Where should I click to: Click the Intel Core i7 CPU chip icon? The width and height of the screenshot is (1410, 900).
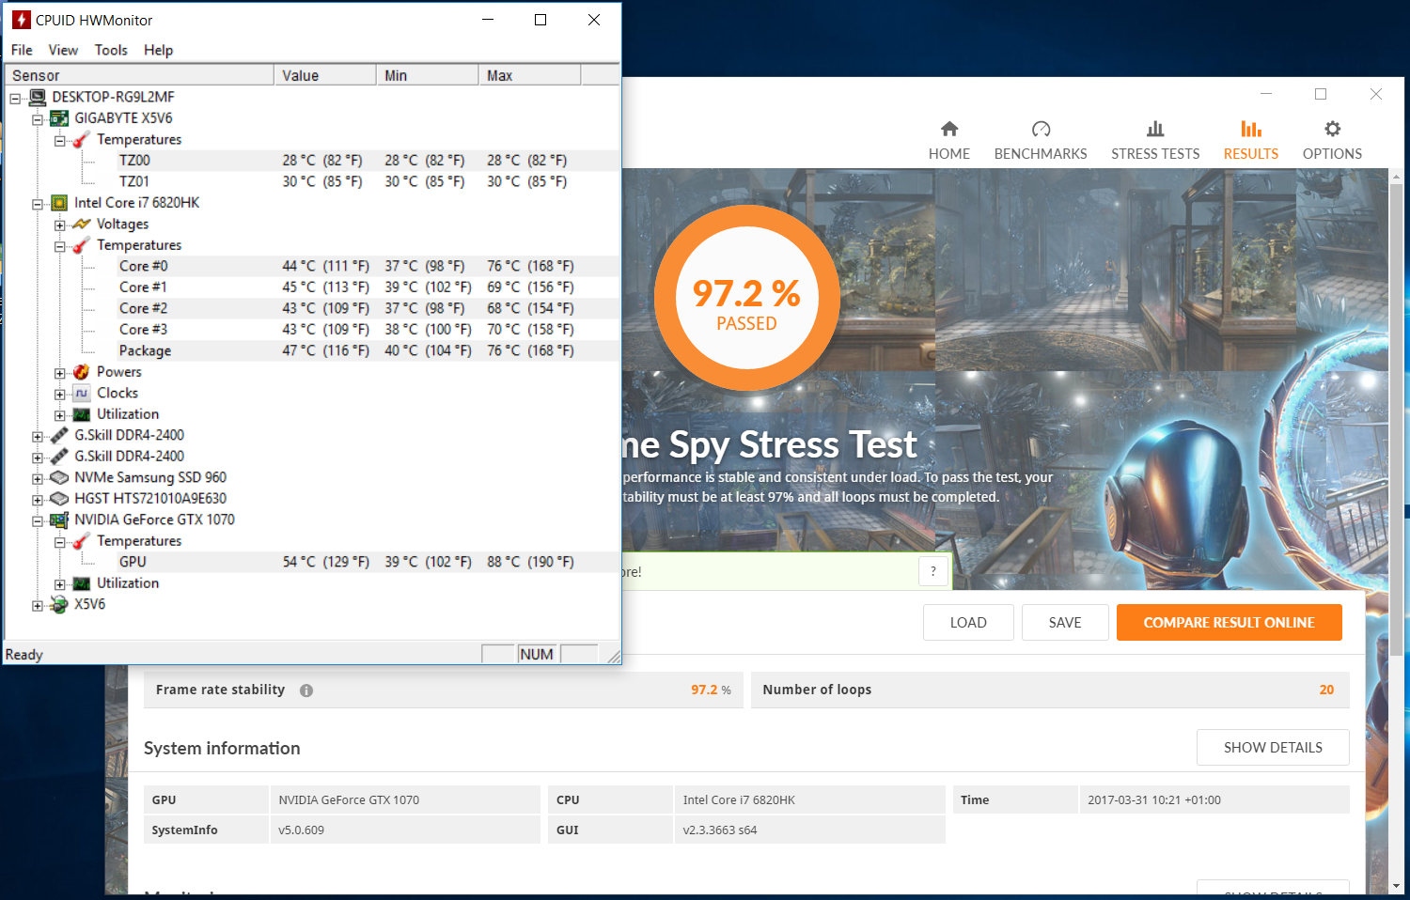pyautogui.click(x=59, y=203)
